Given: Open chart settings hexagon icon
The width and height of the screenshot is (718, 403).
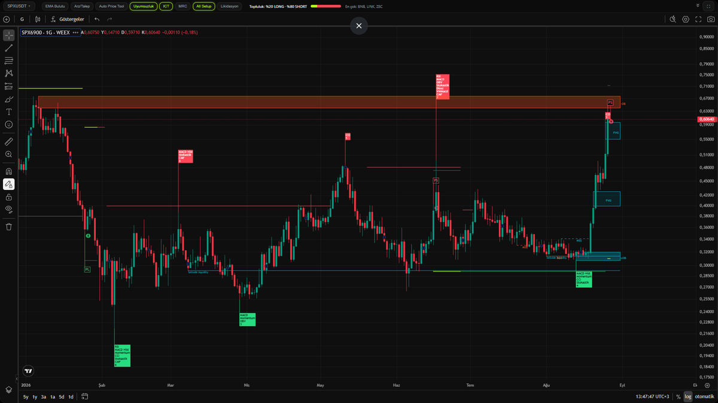Looking at the screenshot, I should [686, 19].
